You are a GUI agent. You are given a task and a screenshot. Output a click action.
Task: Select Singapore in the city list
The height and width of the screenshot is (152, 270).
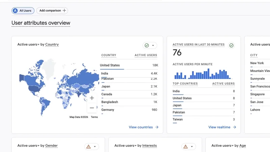(x=258, y=94)
